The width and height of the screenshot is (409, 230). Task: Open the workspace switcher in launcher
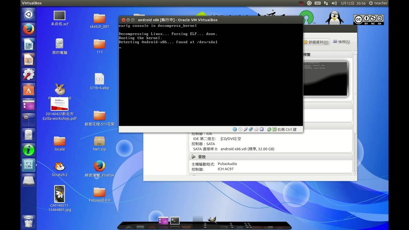pos(28,119)
